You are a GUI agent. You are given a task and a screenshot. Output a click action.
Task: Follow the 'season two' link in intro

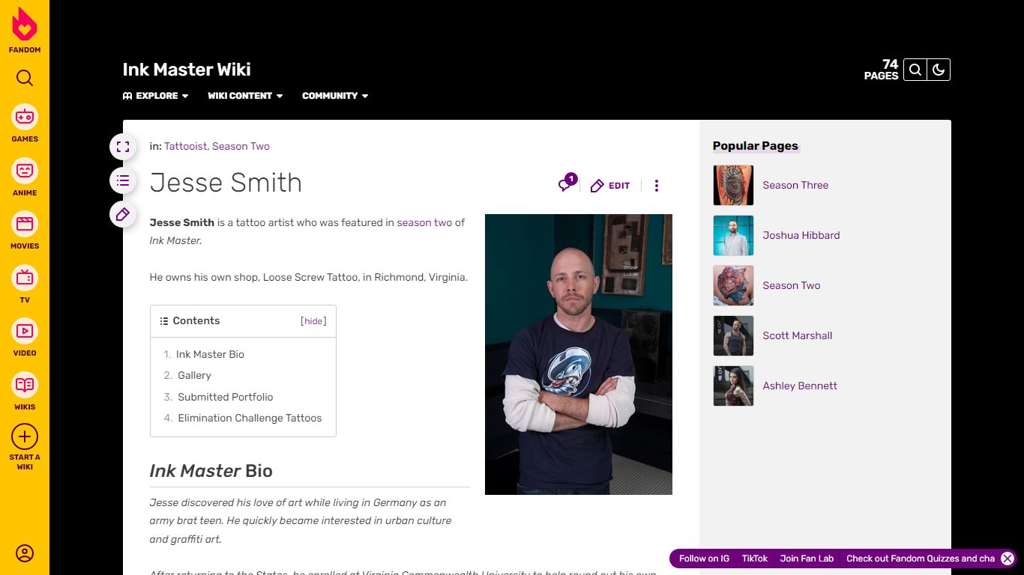pos(424,222)
